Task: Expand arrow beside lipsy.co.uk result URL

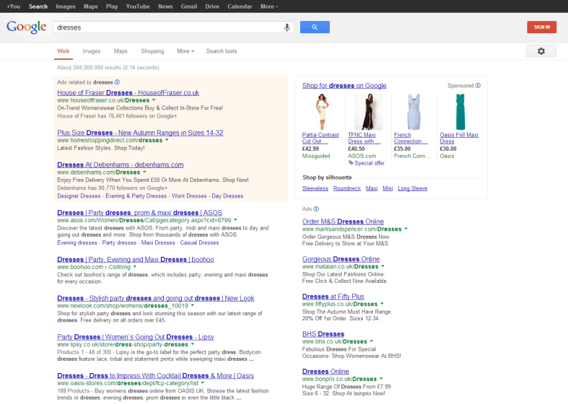Action: pos(193,344)
